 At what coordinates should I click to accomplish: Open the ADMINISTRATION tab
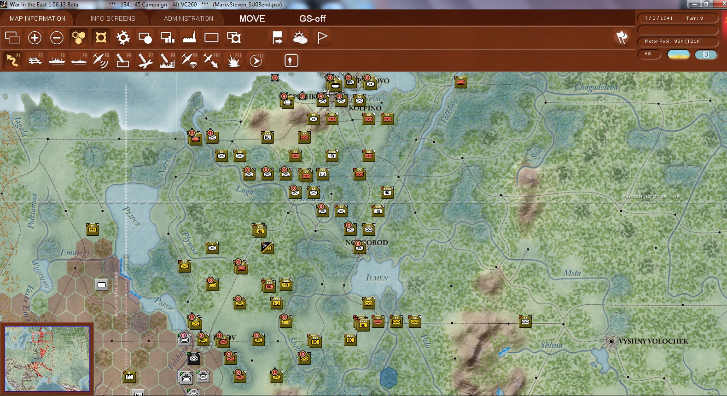188,18
